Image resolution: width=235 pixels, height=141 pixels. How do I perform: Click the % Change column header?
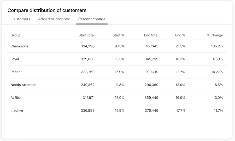point(215,35)
